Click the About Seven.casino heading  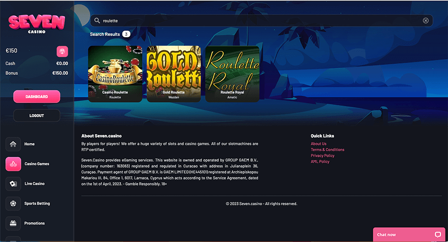coord(101,136)
